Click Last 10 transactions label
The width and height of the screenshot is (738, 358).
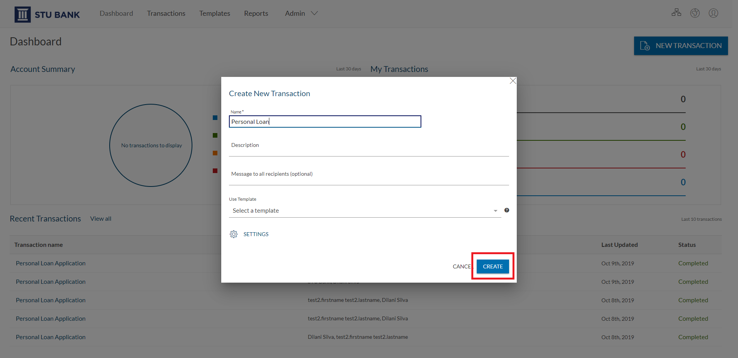coord(701,219)
